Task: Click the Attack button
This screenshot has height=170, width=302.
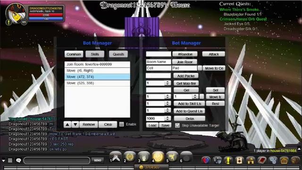Action: 214,54
